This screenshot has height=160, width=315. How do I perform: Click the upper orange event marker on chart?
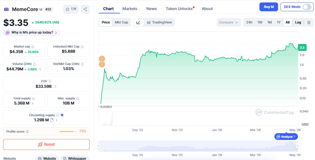click(x=102, y=59)
